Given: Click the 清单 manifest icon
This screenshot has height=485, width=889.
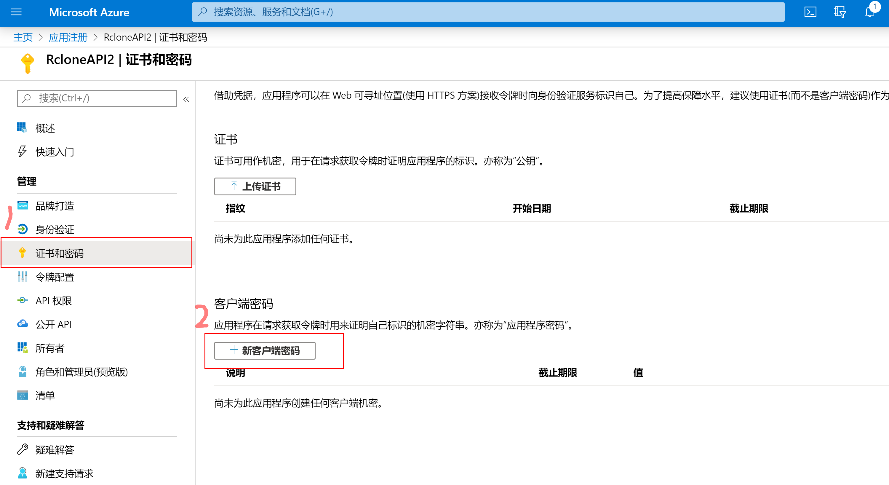Looking at the screenshot, I should click(23, 395).
